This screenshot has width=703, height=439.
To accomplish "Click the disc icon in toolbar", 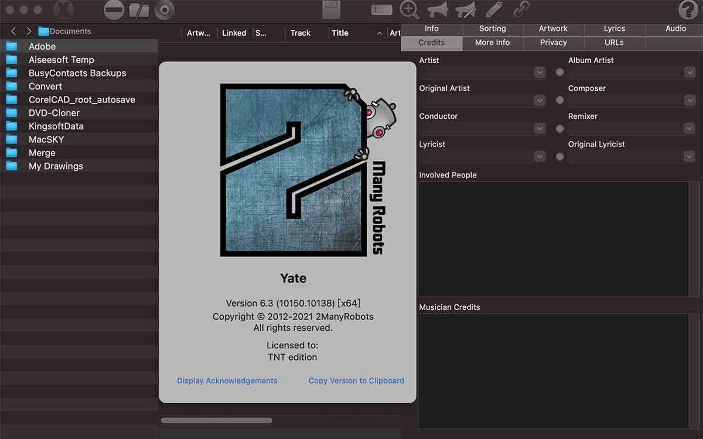I will tap(165, 10).
